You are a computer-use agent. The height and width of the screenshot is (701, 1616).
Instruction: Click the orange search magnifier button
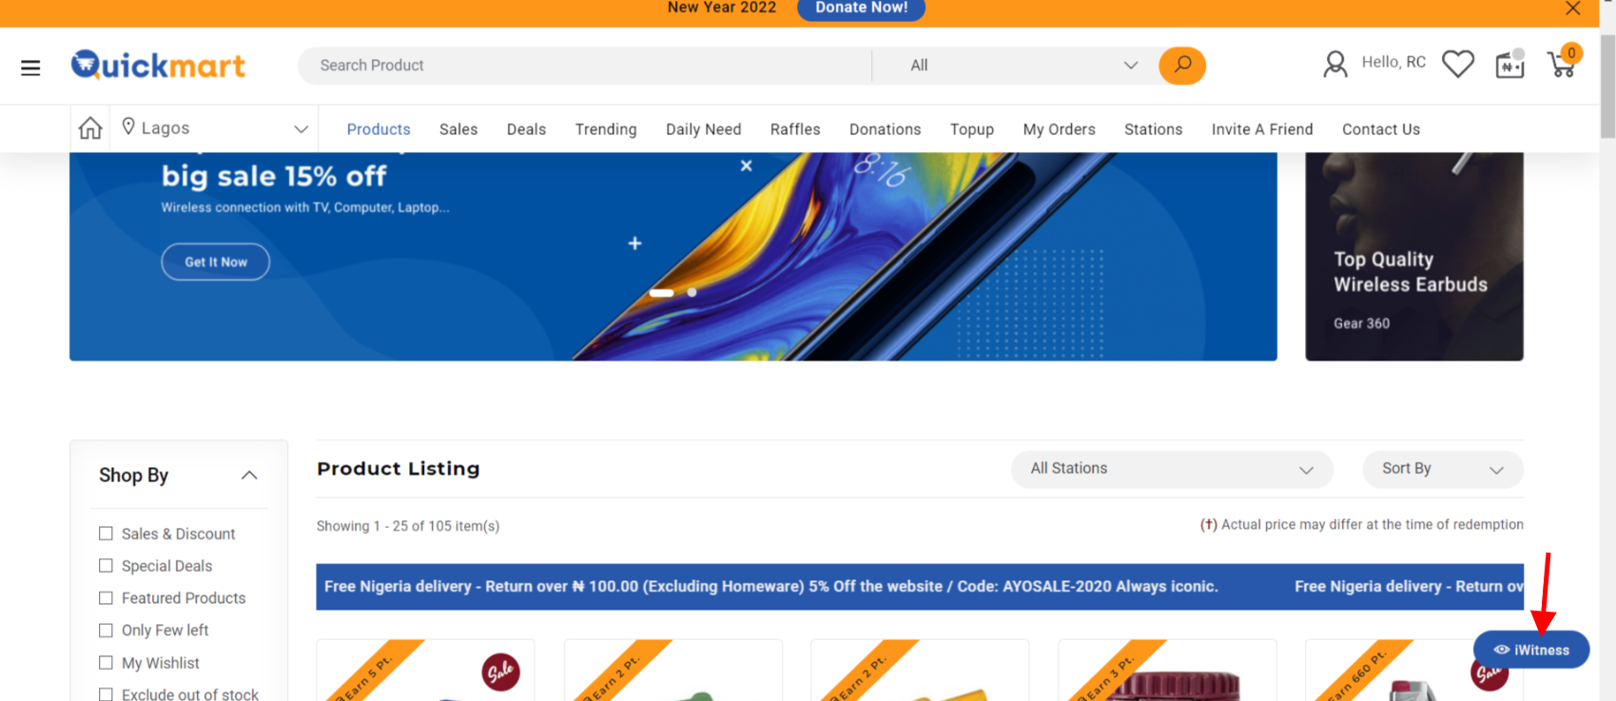[1181, 66]
